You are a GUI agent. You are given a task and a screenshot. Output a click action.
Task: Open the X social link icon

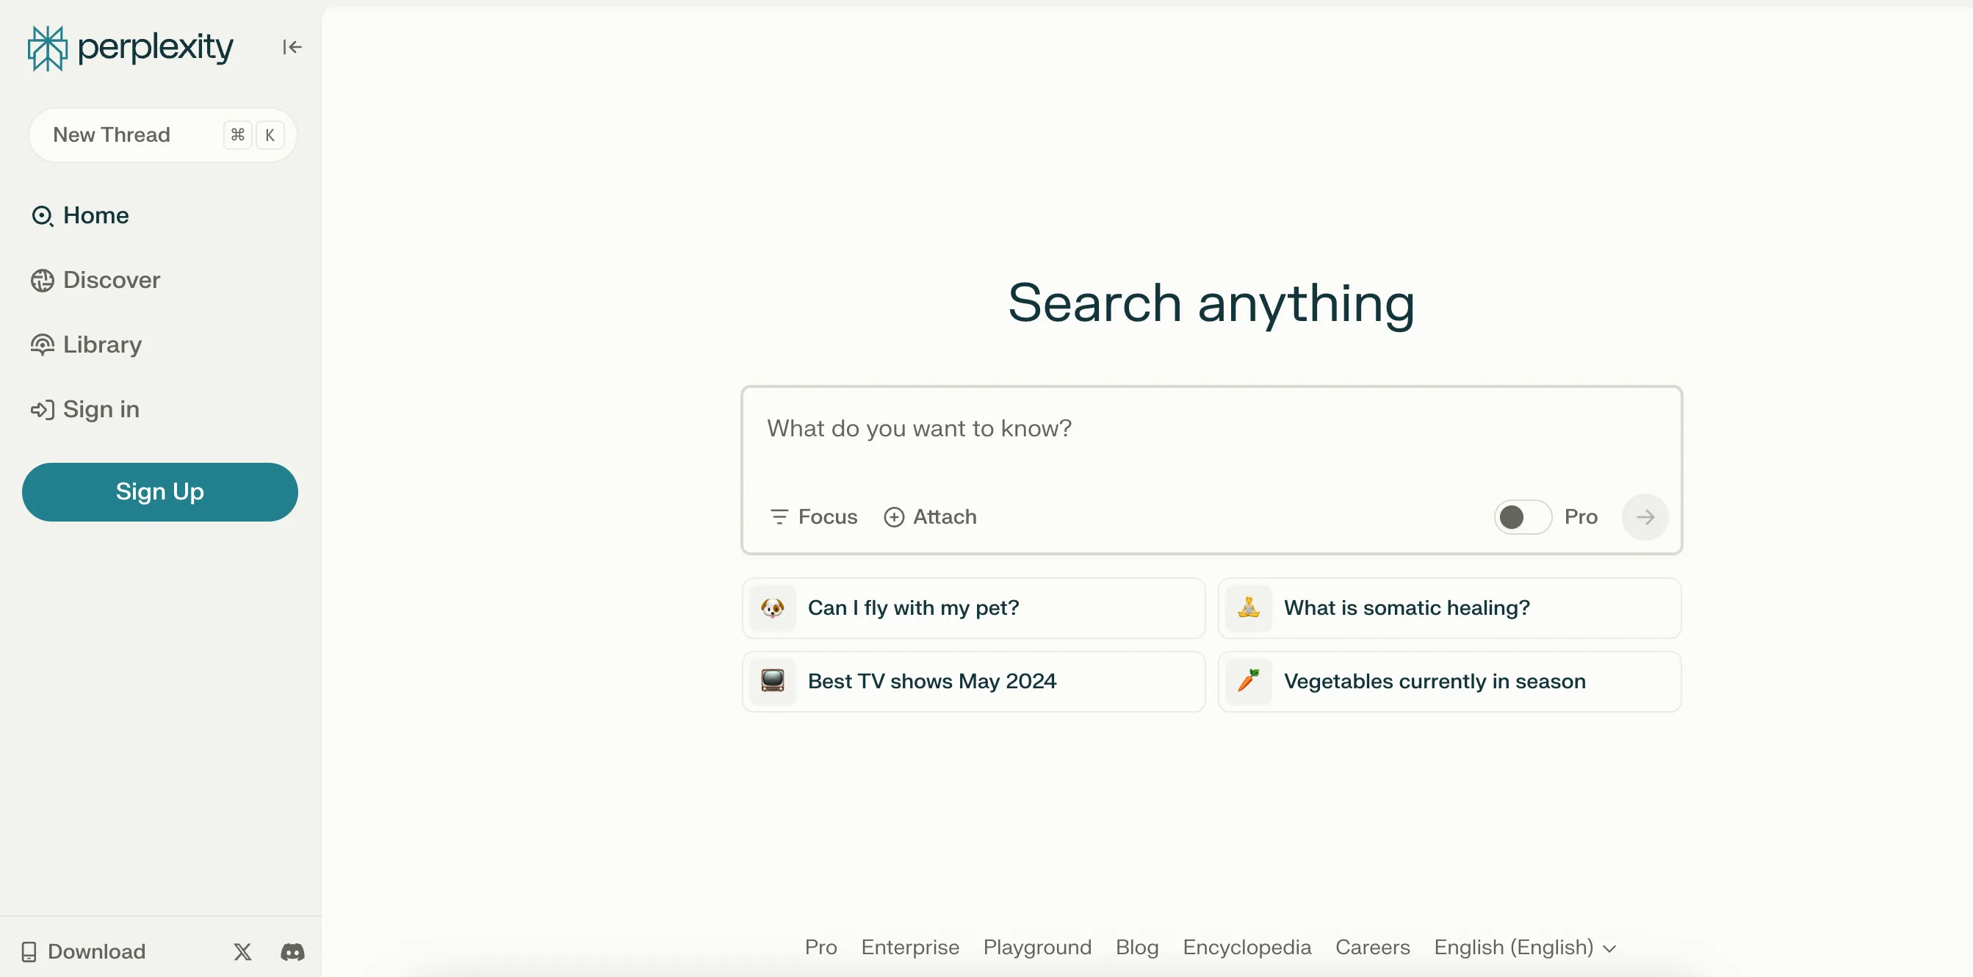pos(243,952)
